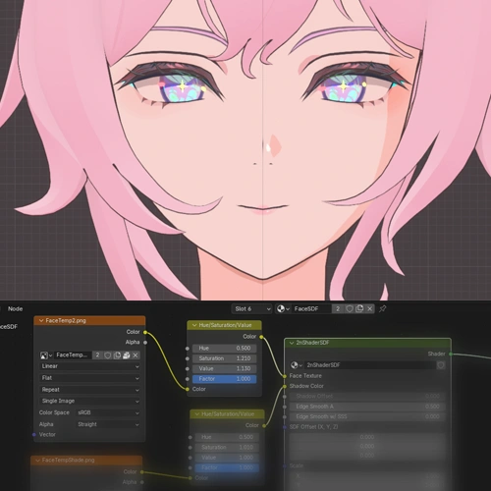Screen dimensions: 491x491
Task: Click the Shader output socket of 2nShaderSDF
Action: pyautogui.click(x=451, y=354)
